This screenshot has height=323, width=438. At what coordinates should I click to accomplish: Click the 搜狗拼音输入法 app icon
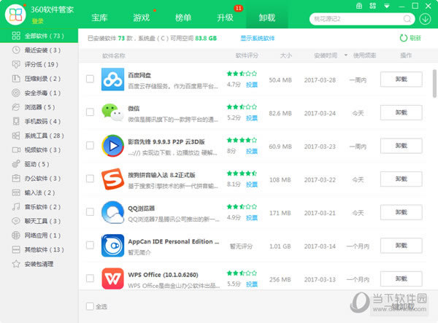pos(112,179)
